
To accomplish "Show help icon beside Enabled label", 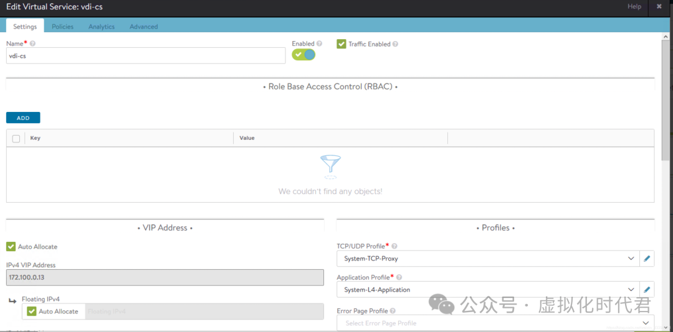I will pos(319,44).
